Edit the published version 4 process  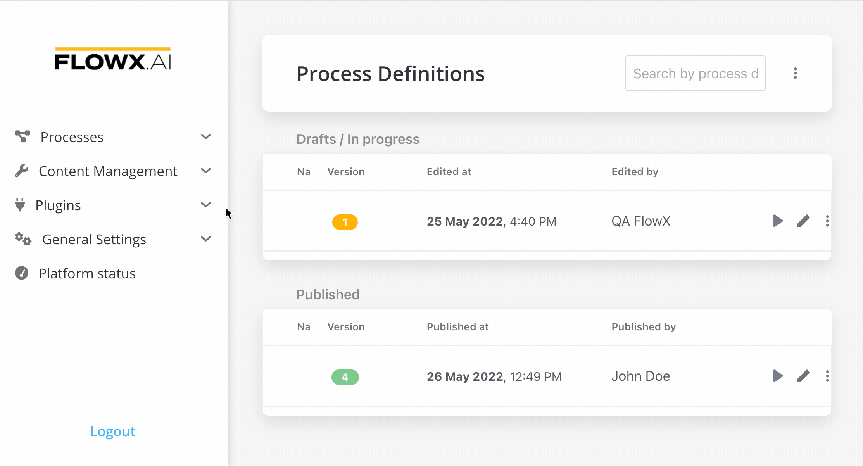point(803,376)
